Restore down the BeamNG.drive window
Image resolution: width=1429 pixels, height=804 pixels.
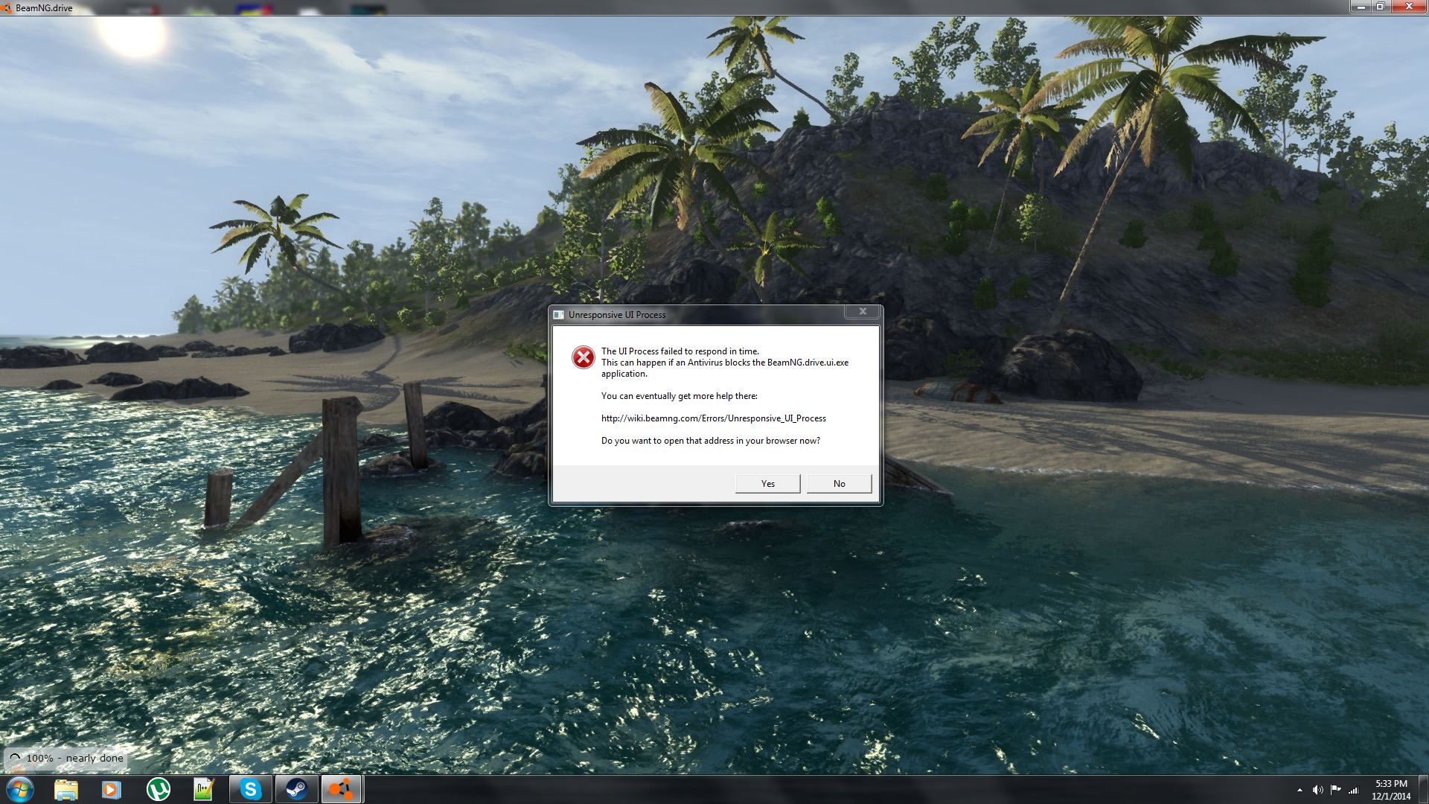pos(1380,7)
